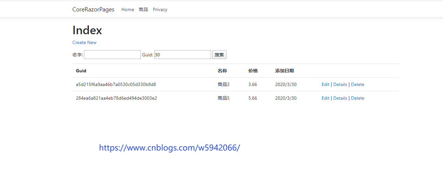Screen dimensions: 443x172
Task: Open the Privacy page link
Action: (x=160, y=9)
